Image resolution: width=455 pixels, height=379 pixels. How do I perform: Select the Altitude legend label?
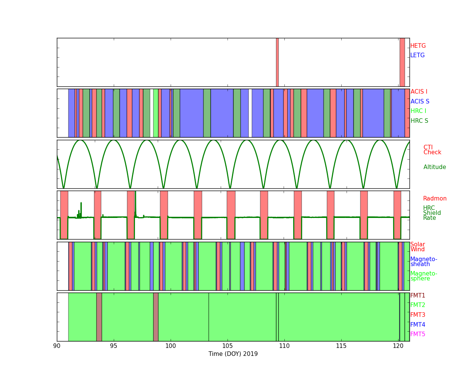pyautogui.click(x=435, y=167)
